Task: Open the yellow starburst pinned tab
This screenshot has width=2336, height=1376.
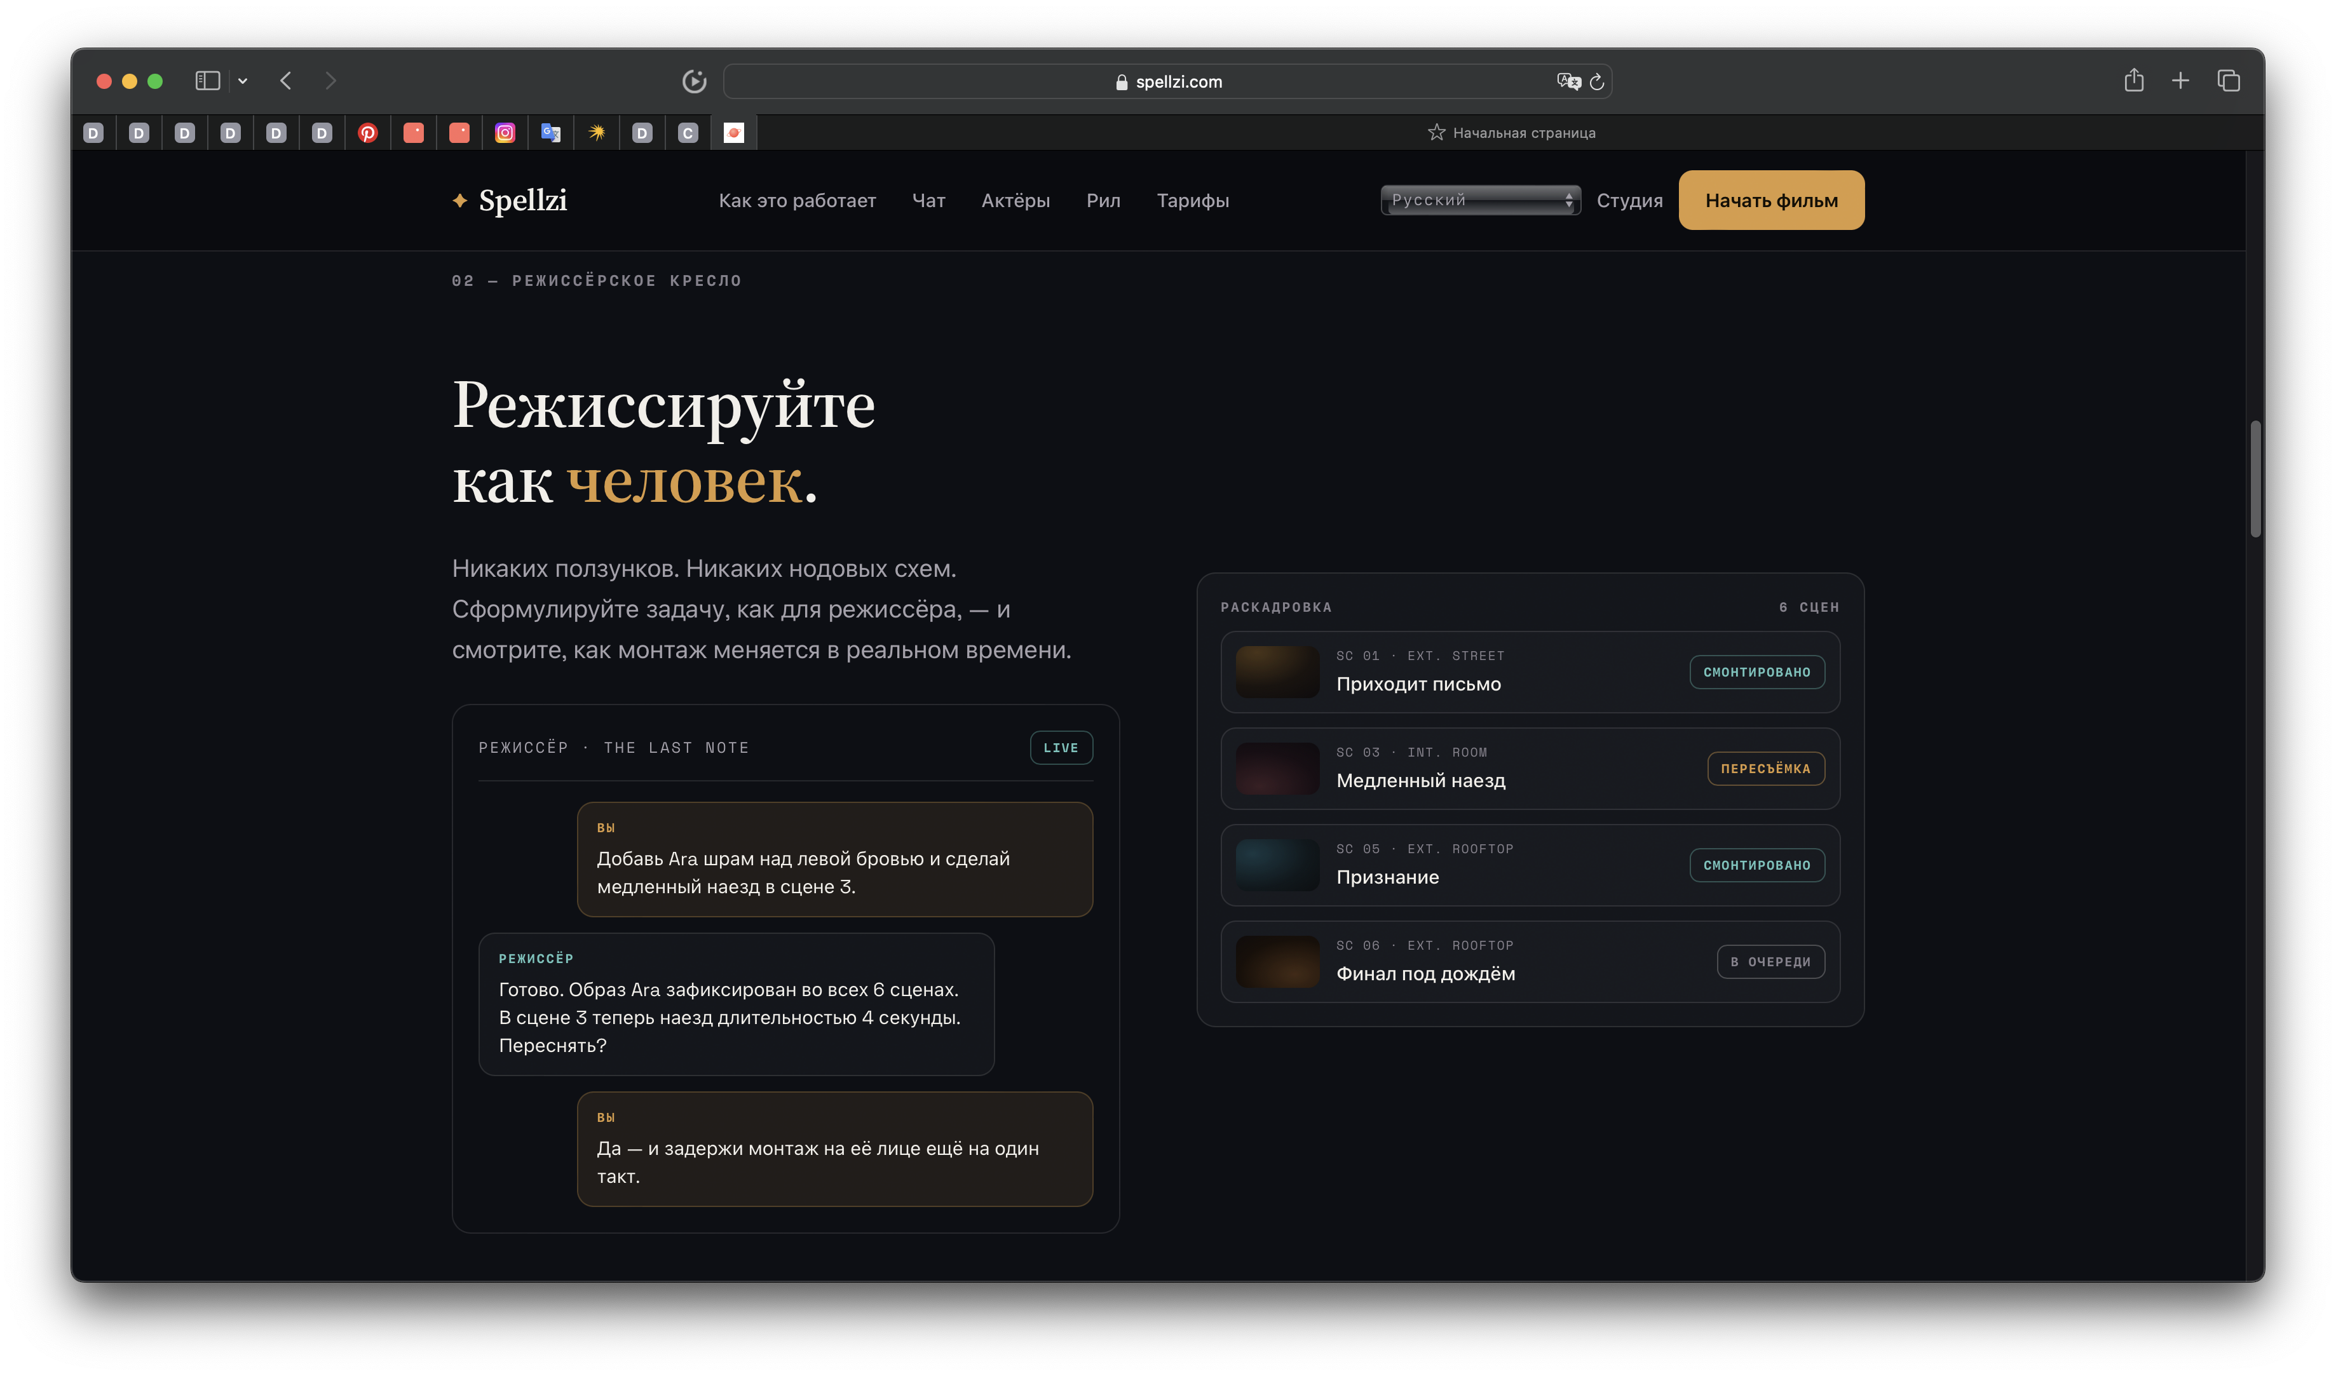Action: 597,133
